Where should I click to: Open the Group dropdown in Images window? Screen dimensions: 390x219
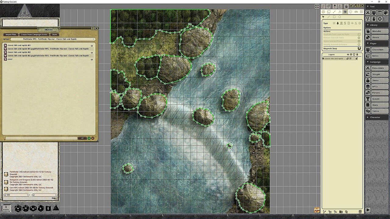[x=53, y=39]
